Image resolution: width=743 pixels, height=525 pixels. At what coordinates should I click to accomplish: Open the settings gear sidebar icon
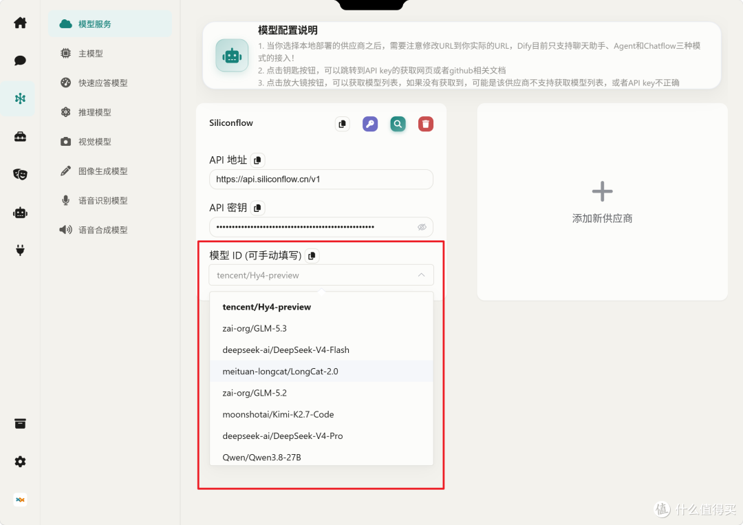coord(20,462)
